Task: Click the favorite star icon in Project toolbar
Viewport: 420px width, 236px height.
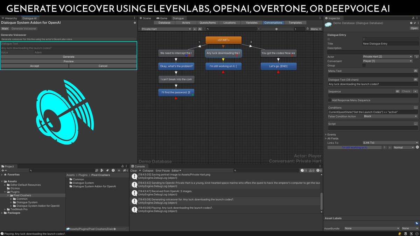Action: coord(119,171)
